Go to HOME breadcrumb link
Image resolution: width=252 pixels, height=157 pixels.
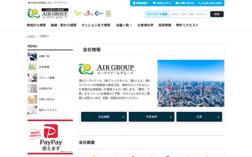[x=31, y=36]
